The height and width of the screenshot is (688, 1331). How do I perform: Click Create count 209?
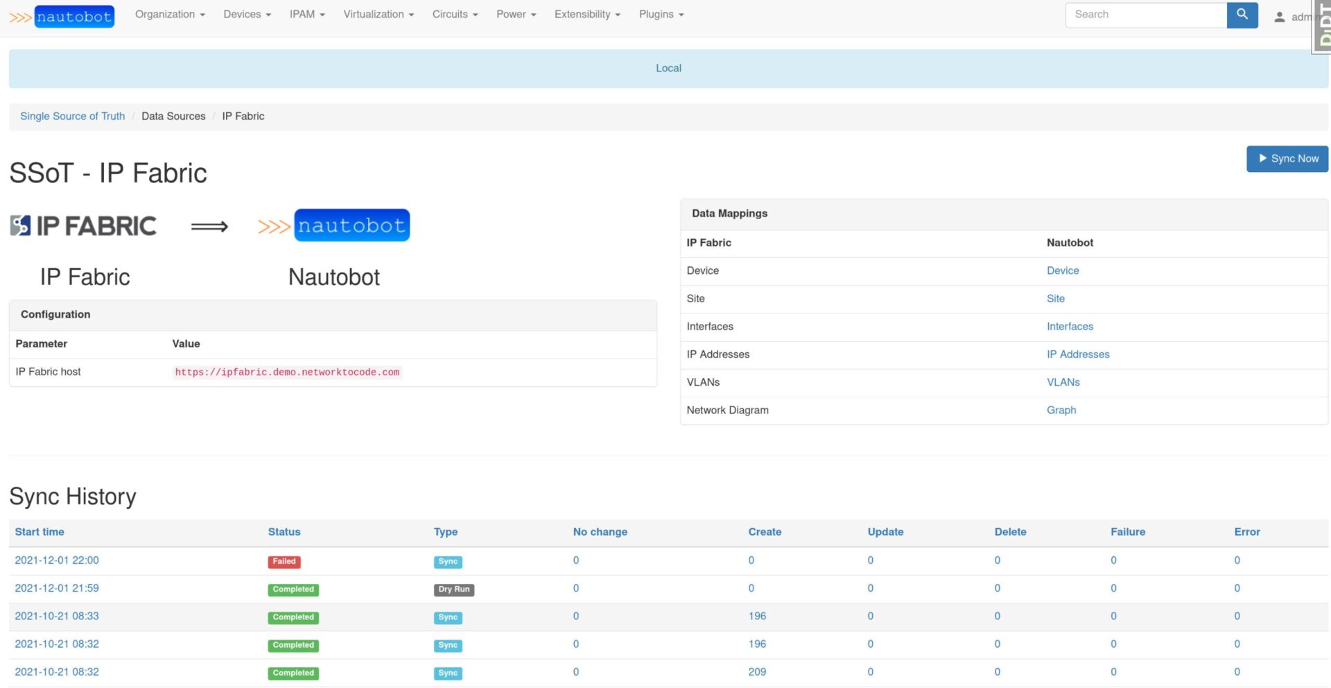(757, 672)
